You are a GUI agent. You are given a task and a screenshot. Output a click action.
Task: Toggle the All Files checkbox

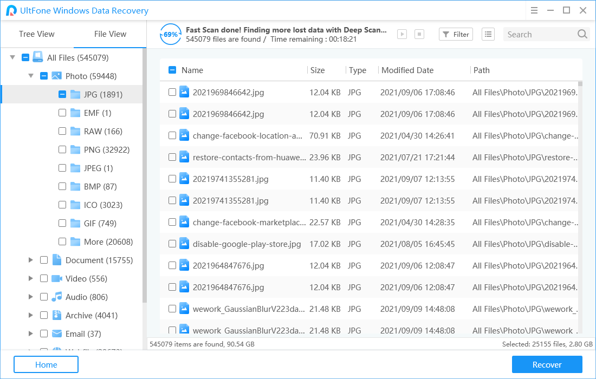(25, 57)
